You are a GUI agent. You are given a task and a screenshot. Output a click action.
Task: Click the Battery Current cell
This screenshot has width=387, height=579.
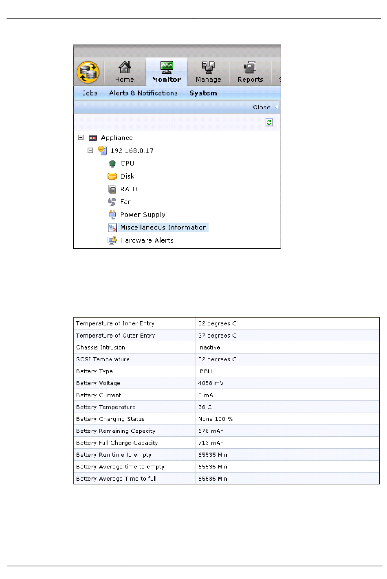tap(134, 395)
